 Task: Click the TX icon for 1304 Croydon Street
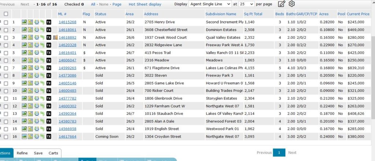(49, 136)
